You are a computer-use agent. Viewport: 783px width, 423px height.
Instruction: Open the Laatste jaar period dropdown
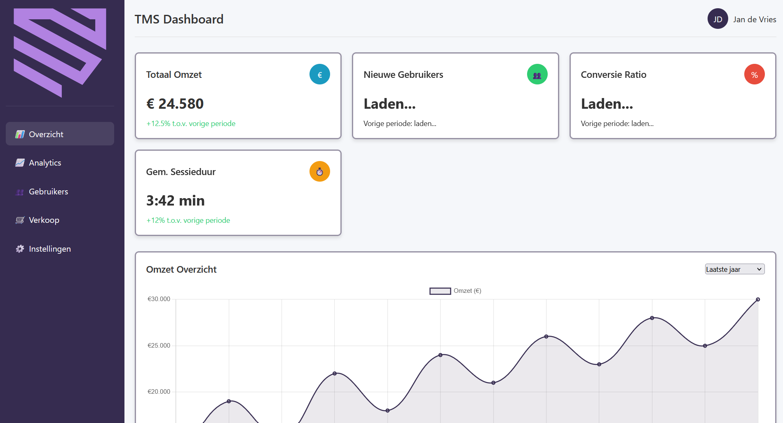[734, 269]
